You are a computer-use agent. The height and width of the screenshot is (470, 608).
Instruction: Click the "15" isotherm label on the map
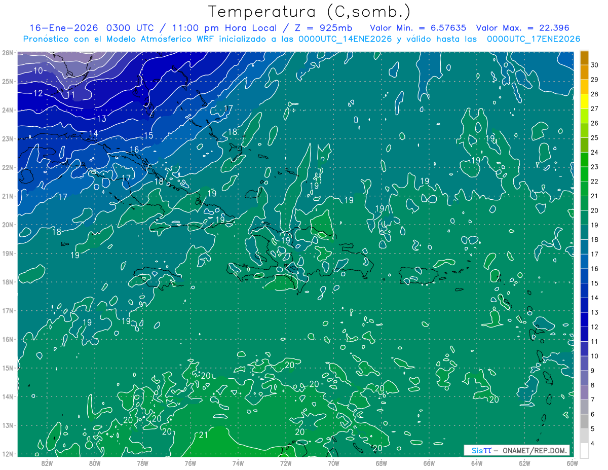pos(148,135)
